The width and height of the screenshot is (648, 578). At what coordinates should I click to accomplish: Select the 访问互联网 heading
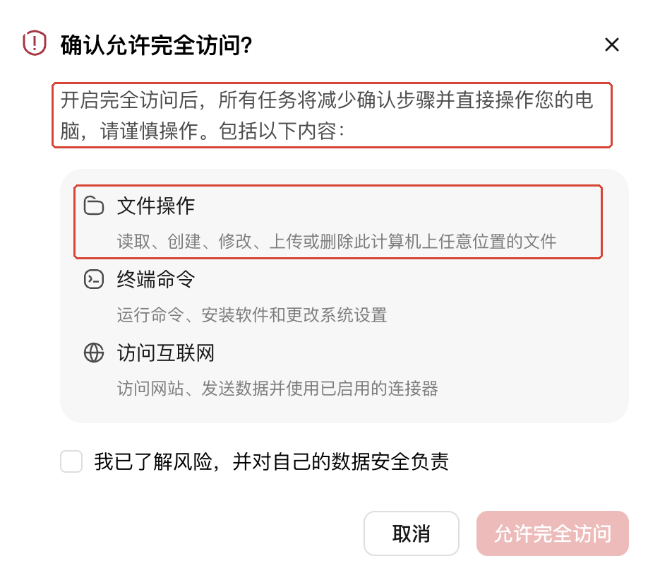click(166, 353)
